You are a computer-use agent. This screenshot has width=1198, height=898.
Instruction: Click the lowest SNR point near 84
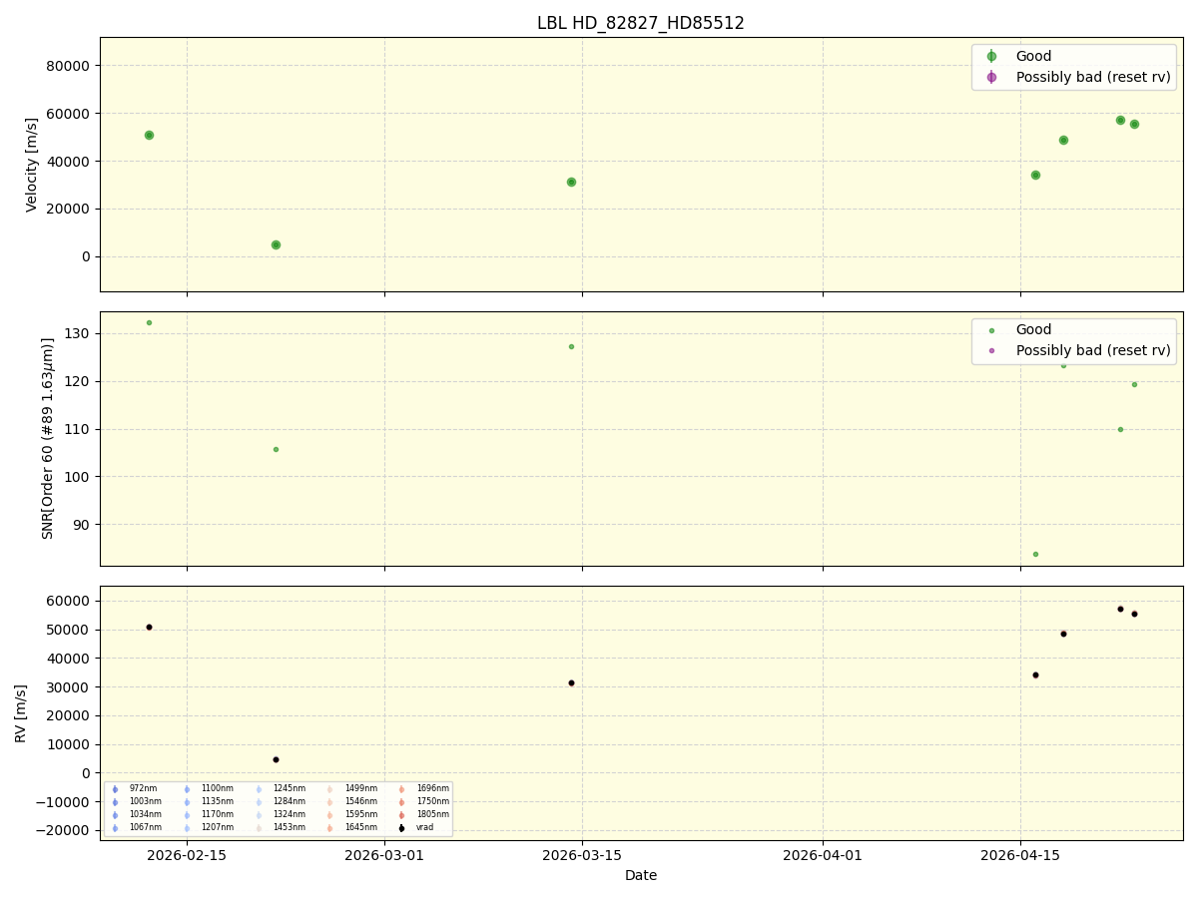click(1035, 554)
